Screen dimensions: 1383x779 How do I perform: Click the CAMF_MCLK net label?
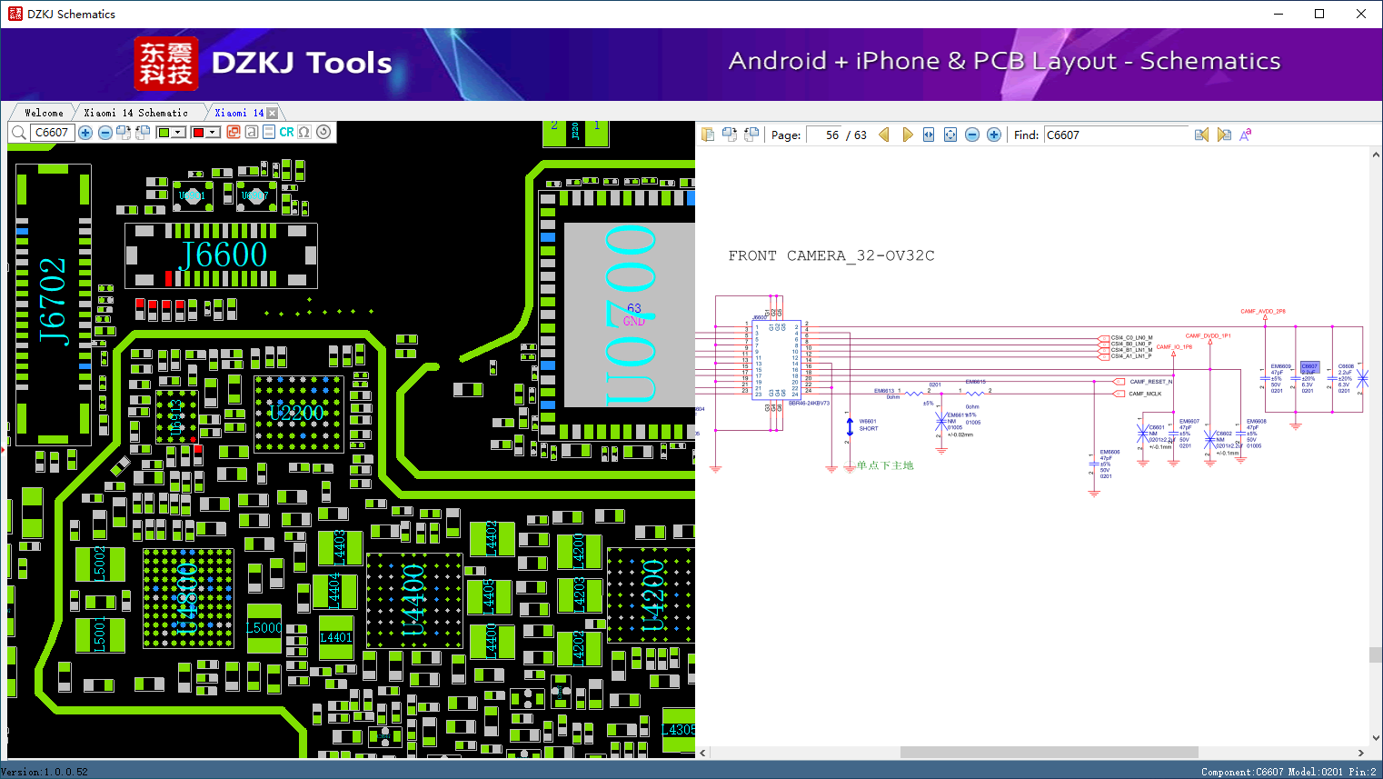pos(1145,394)
